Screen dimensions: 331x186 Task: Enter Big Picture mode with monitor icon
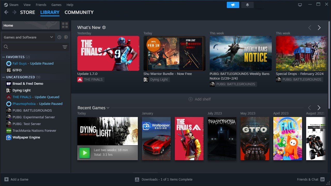[x=300, y=4]
